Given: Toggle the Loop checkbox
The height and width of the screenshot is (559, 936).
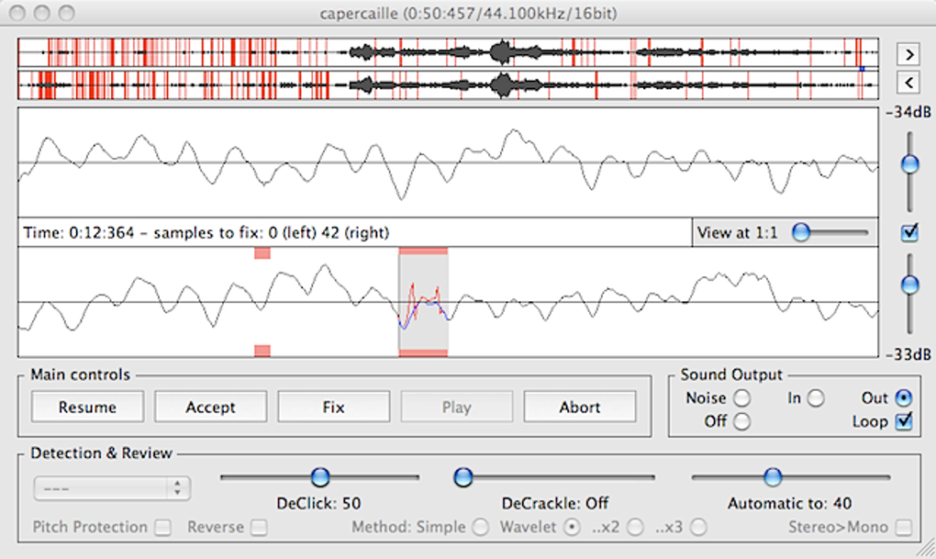Looking at the screenshot, I should [903, 421].
